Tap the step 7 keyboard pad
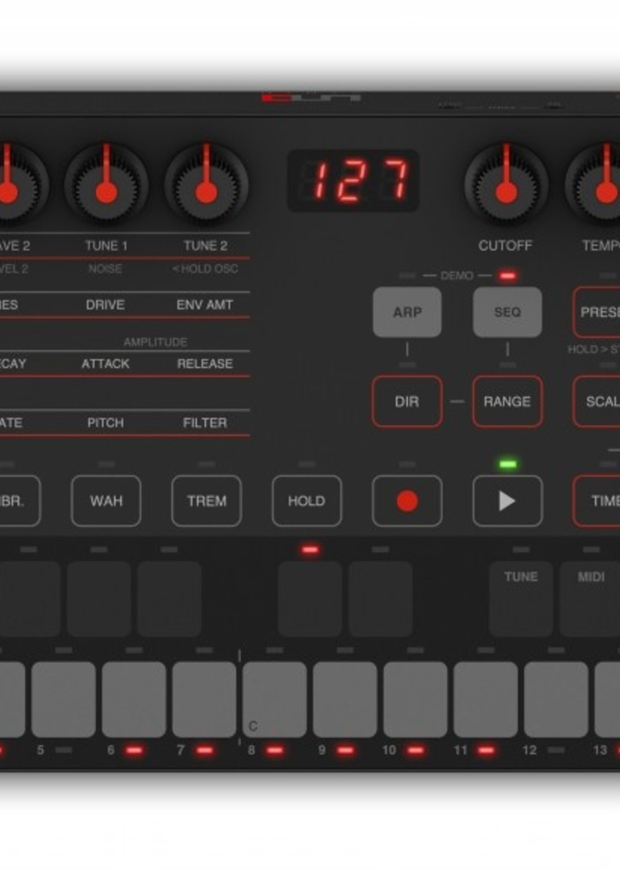Screen dimensions: 620x869 204,699
